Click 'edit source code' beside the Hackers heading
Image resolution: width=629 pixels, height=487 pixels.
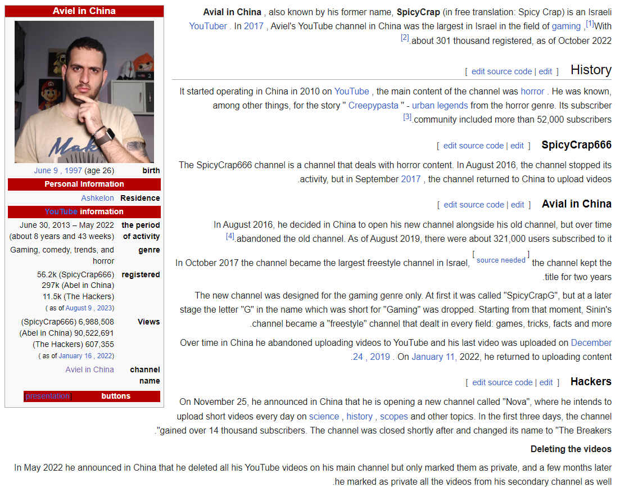[x=502, y=382]
